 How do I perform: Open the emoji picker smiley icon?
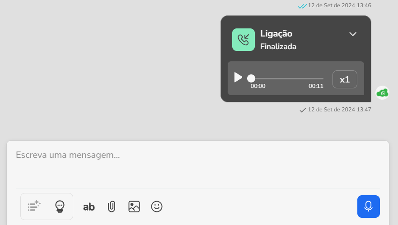click(157, 207)
